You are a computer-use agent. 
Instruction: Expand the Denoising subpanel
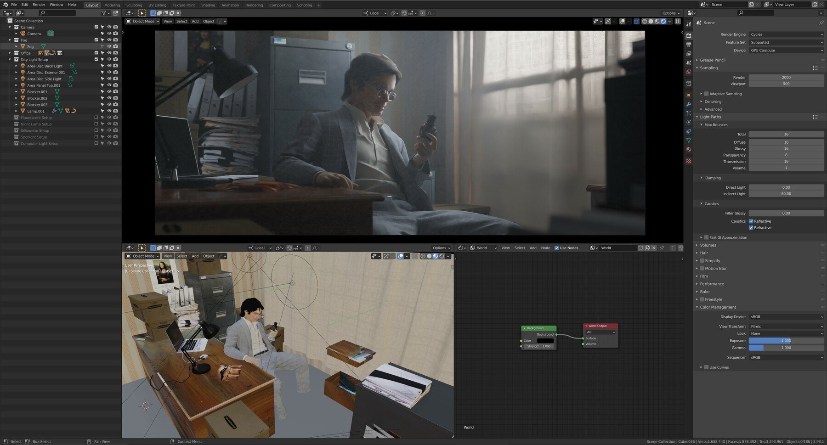713,101
